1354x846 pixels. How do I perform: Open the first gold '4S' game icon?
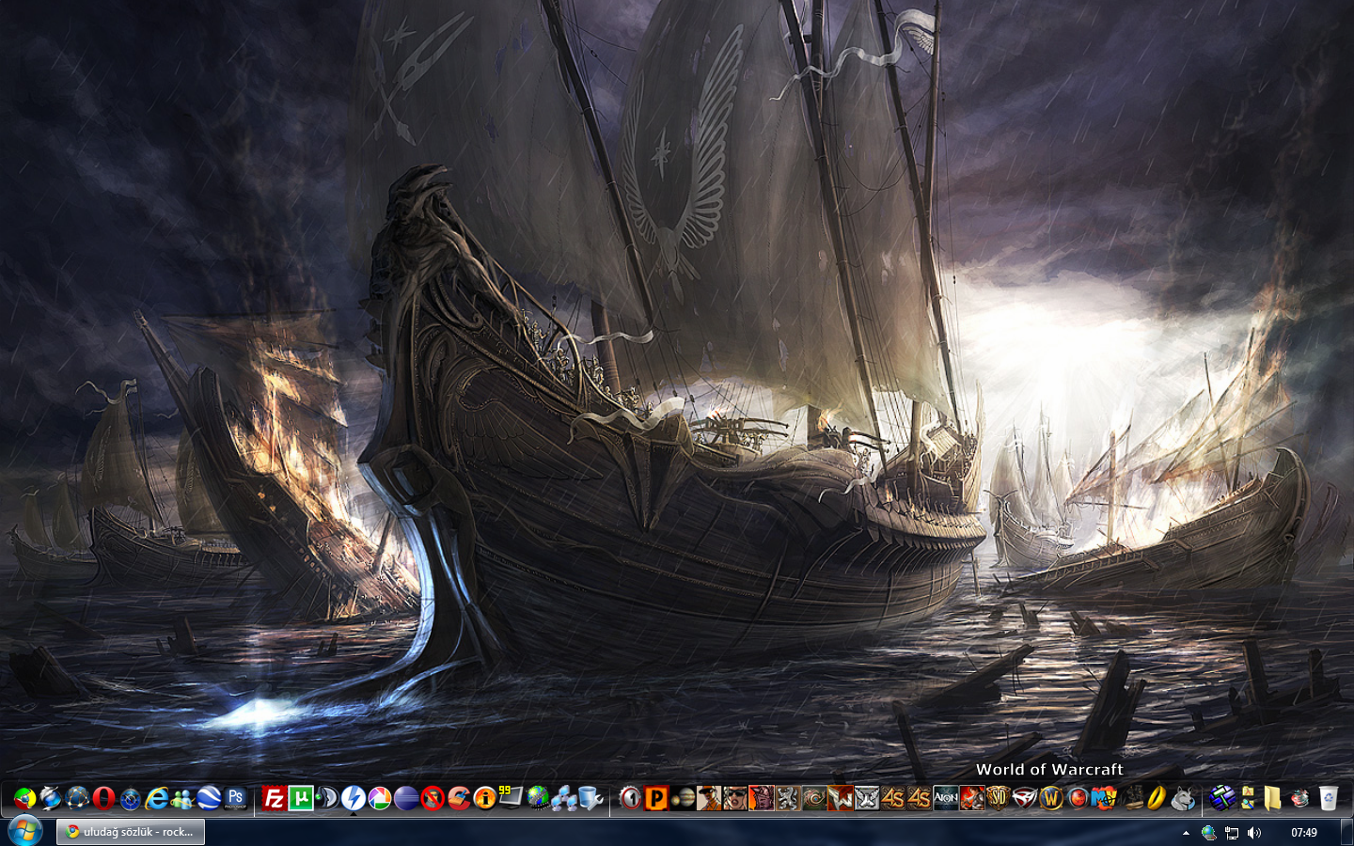click(x=892, y=799)
